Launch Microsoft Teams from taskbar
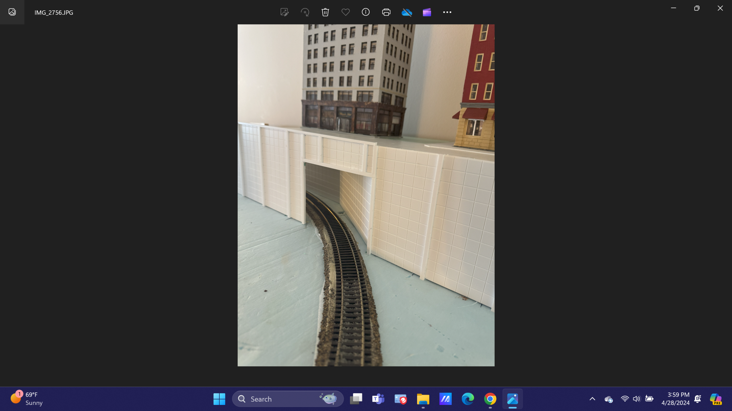Viewport: 732px width, 411px height. pyautogui.click(x=378, y=399)
